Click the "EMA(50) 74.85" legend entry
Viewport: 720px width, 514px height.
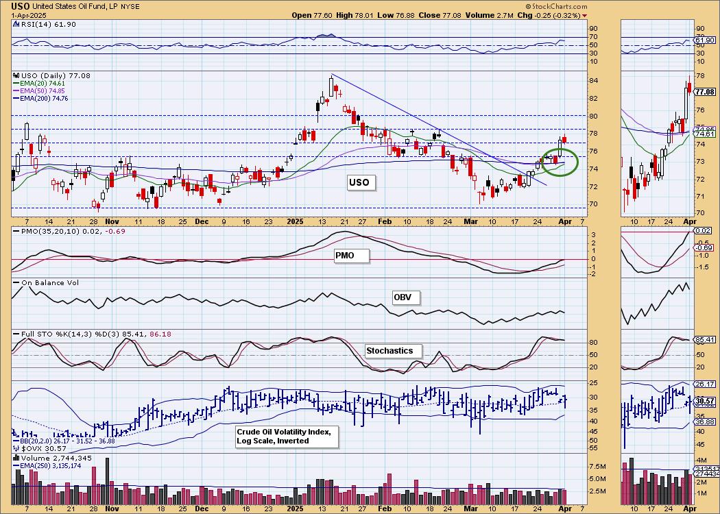(x=43, y=91)
